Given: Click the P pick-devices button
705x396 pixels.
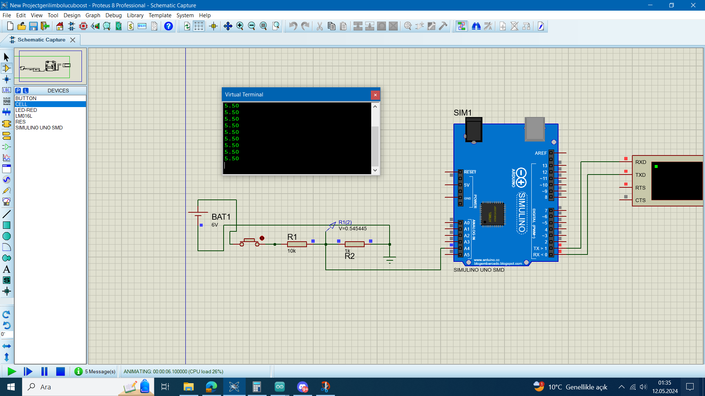Looking at the screenshot, I should pos(18,90).
